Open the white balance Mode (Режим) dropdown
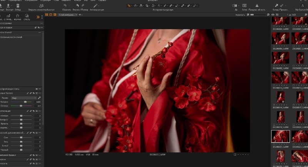Viewport: 308px width, 167px height. point(24,98)
